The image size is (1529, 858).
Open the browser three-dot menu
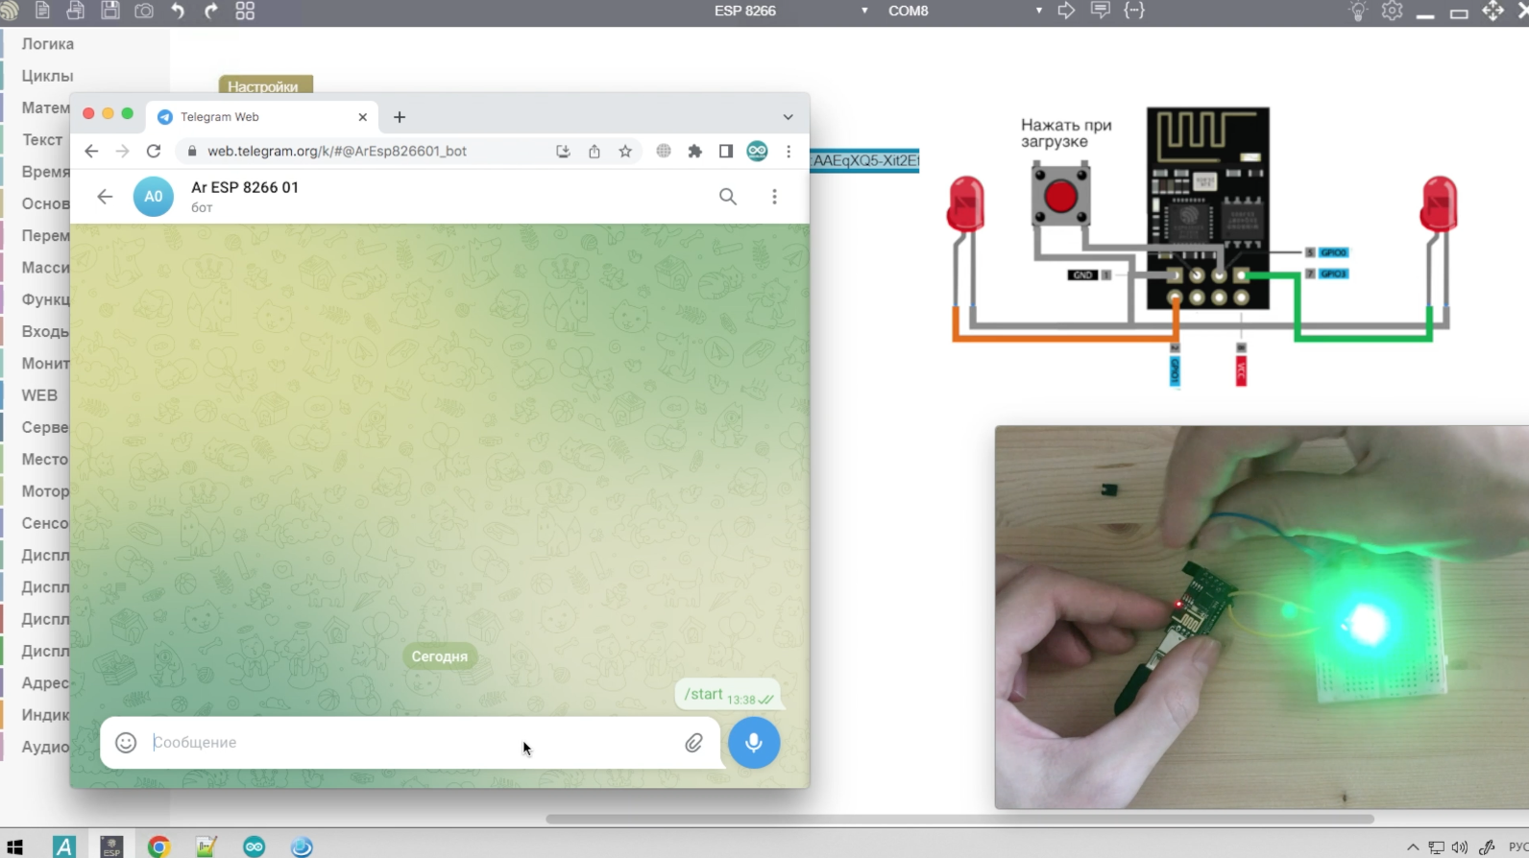(789, 151)
